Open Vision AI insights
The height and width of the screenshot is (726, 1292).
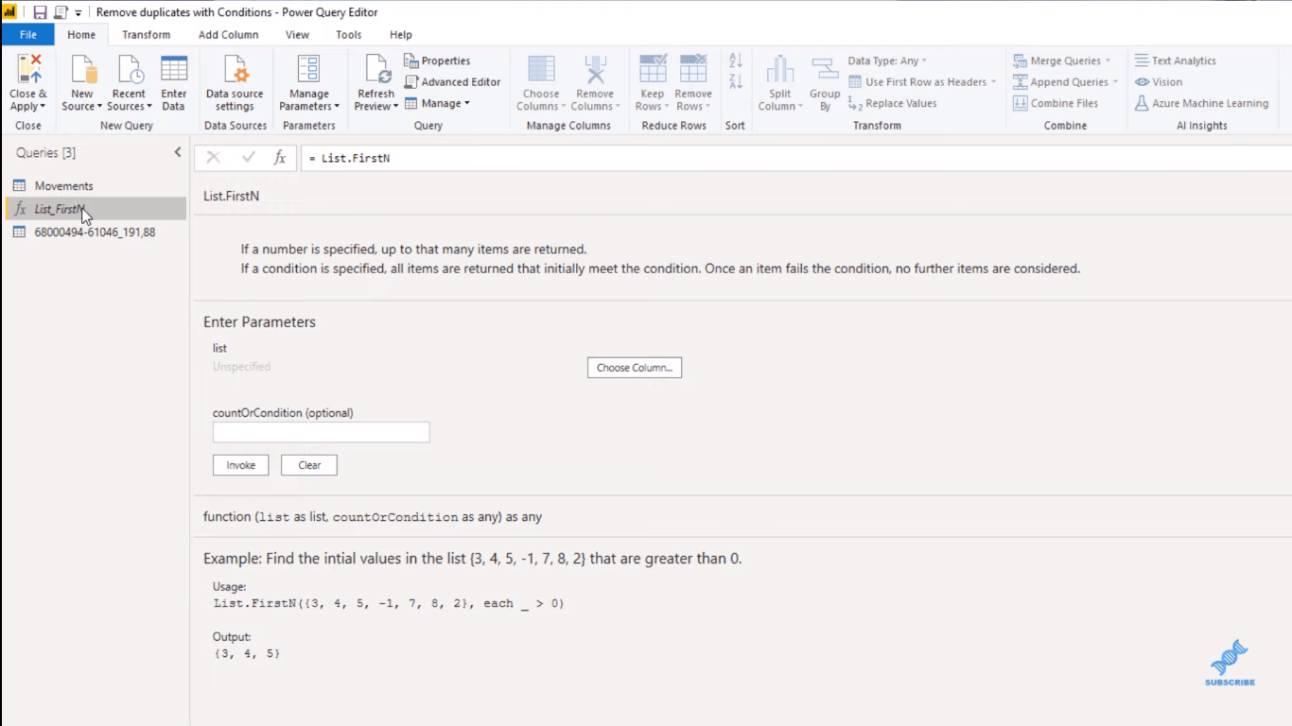coord(1159,82)
